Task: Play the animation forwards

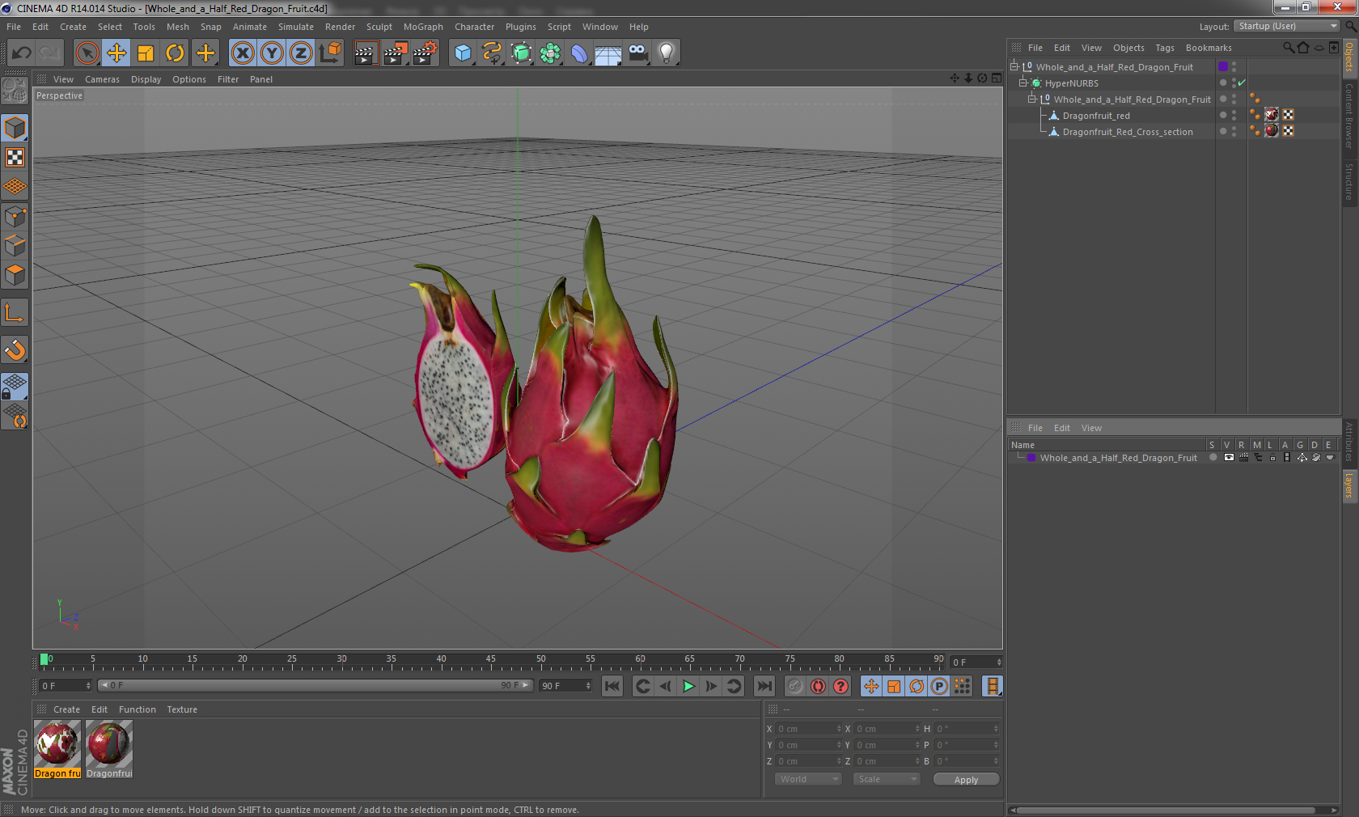Action: click(688, 686)
